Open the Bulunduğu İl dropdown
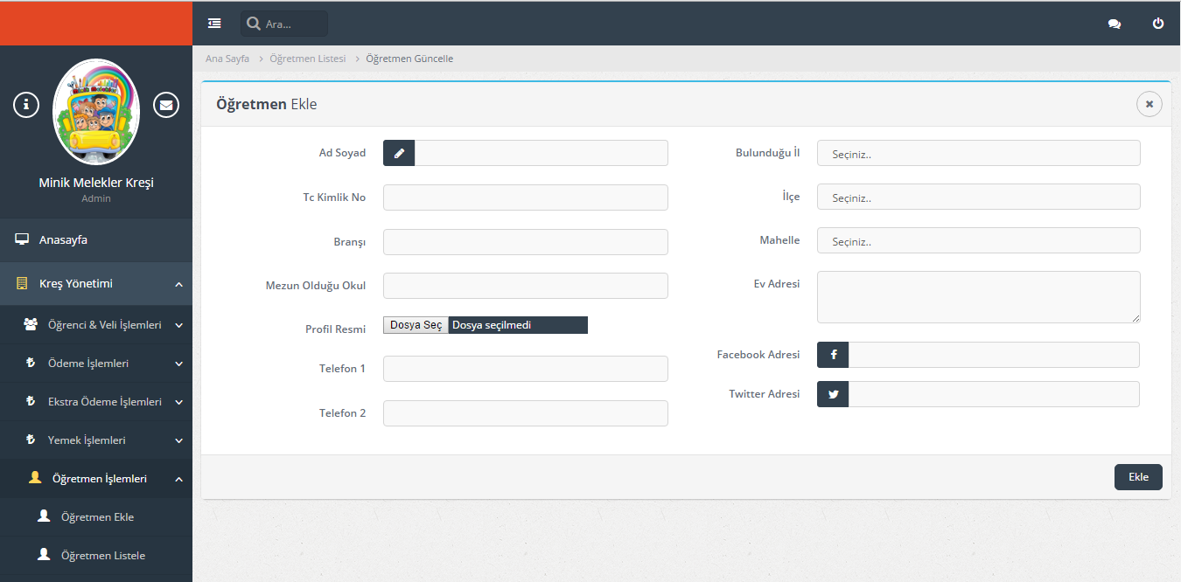The image size is (1181, 582). (x=978, y=153)
